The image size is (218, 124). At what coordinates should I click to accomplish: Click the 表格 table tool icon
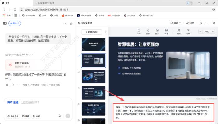[x=166, y=31]
